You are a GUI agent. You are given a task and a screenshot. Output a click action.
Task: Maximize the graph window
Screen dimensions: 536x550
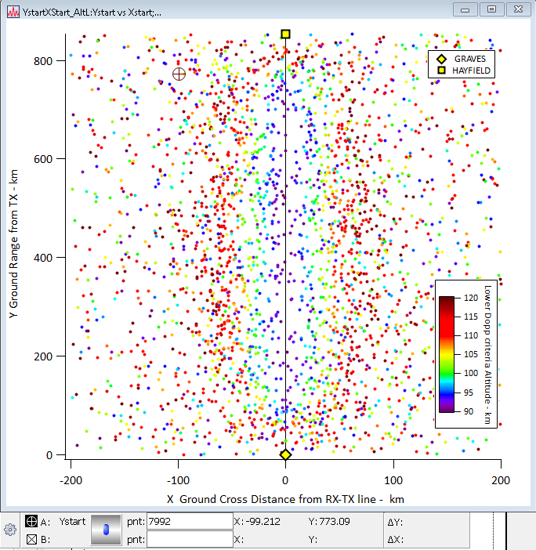[x=491, y=9]
